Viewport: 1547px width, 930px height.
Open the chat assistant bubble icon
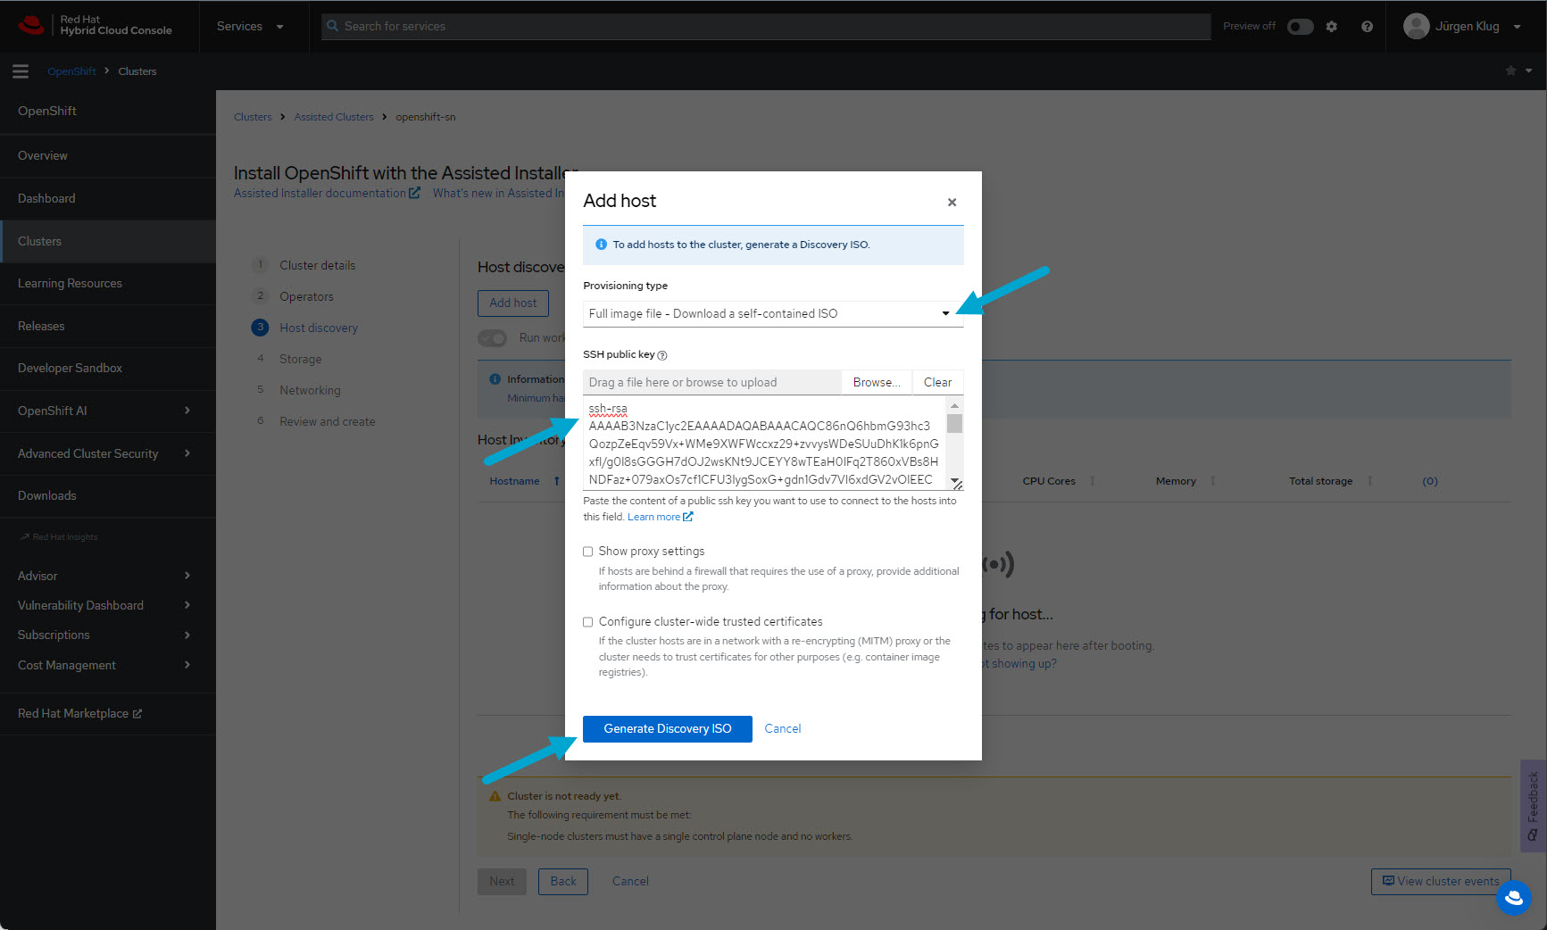pyautogui.click(x=1513, y=898)
